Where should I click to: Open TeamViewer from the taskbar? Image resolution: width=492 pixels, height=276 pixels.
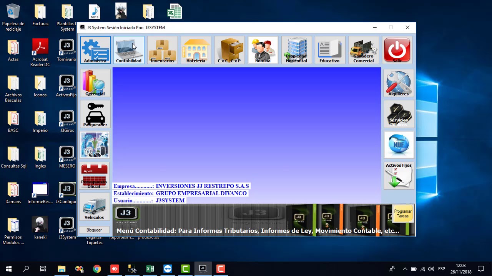(x=168, y=269)
